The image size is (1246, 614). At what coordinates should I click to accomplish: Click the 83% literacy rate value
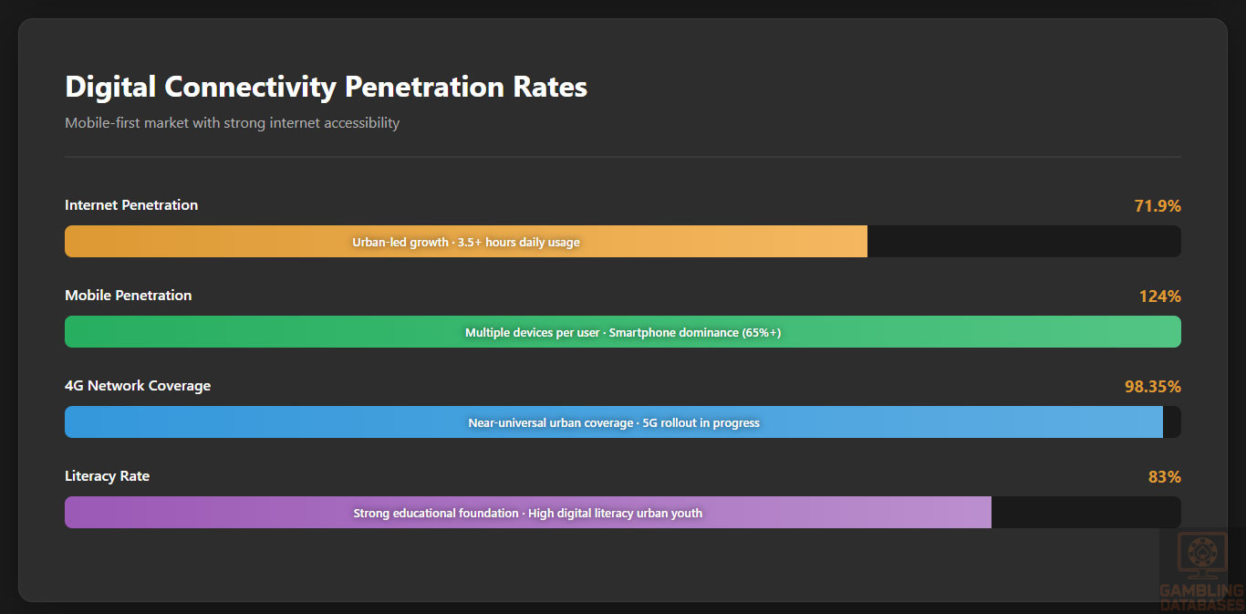tap(1164, 477)
